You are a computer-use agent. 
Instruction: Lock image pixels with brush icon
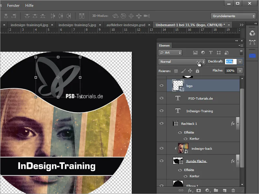(183, 71)
